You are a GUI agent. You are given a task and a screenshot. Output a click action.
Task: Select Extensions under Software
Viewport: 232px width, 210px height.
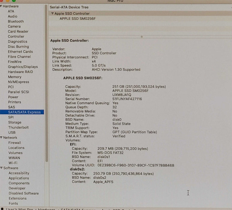coord(18,198)
